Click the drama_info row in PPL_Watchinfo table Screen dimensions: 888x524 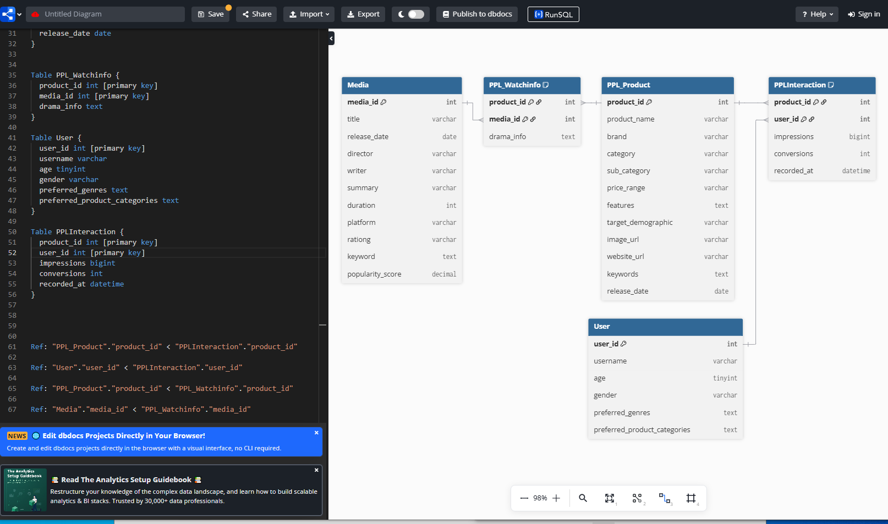[532, 137]
